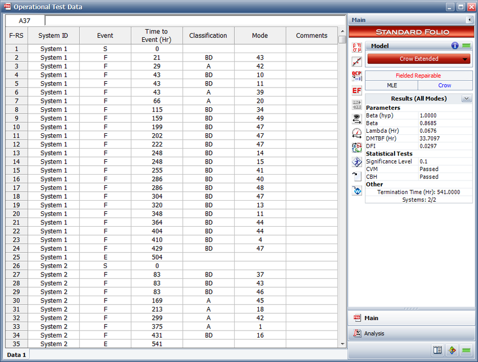This screenshot has width=478, height=362.
Task: Click the blue info icon in Model header
Action: 455,46
